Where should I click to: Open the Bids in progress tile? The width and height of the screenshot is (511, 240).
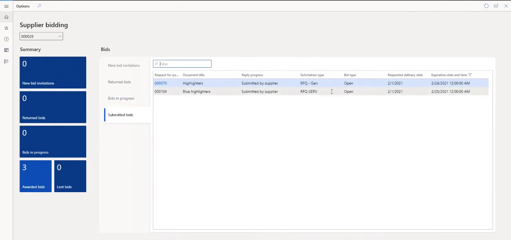pos(53,142)
